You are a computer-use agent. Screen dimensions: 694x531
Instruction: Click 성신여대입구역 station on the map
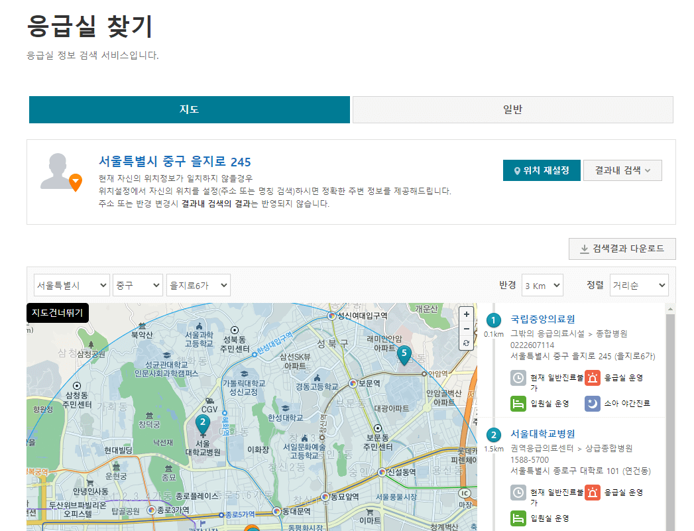(358, 316)
